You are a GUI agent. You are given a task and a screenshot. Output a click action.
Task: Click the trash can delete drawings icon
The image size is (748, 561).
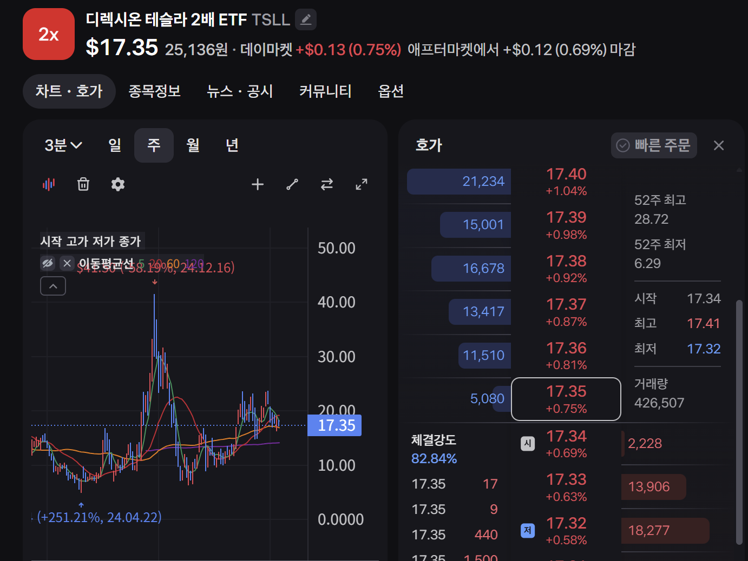(x=83, y=184)
